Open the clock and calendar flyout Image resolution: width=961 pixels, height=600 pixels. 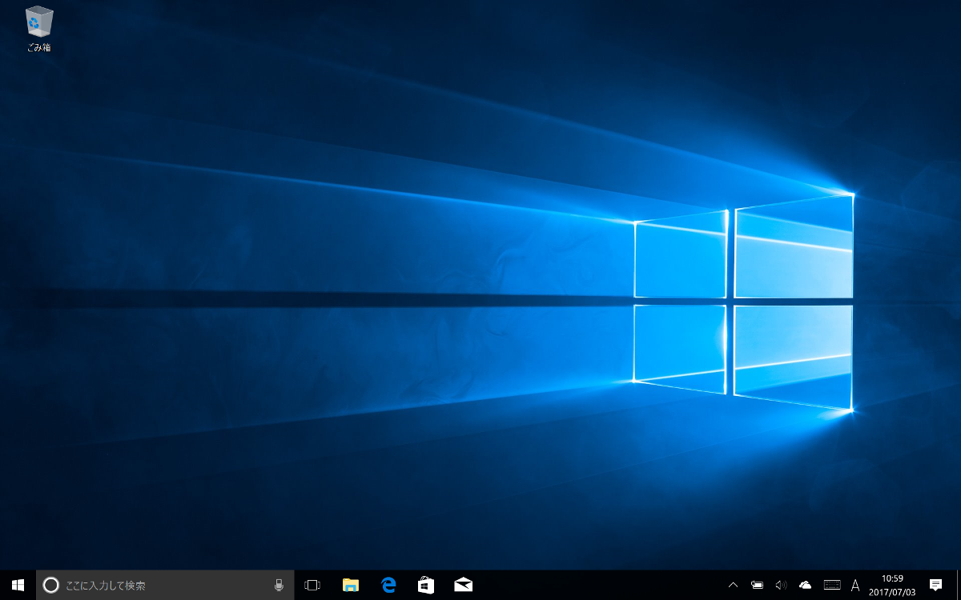click(892, 585)
